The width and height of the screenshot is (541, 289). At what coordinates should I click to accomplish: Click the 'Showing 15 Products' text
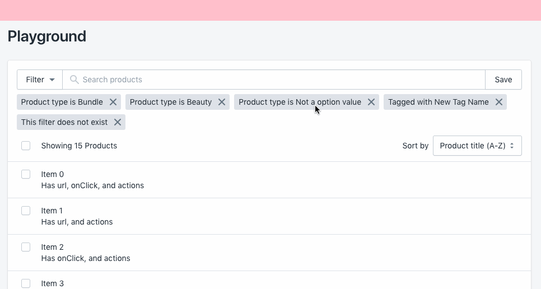coord(79,146)
